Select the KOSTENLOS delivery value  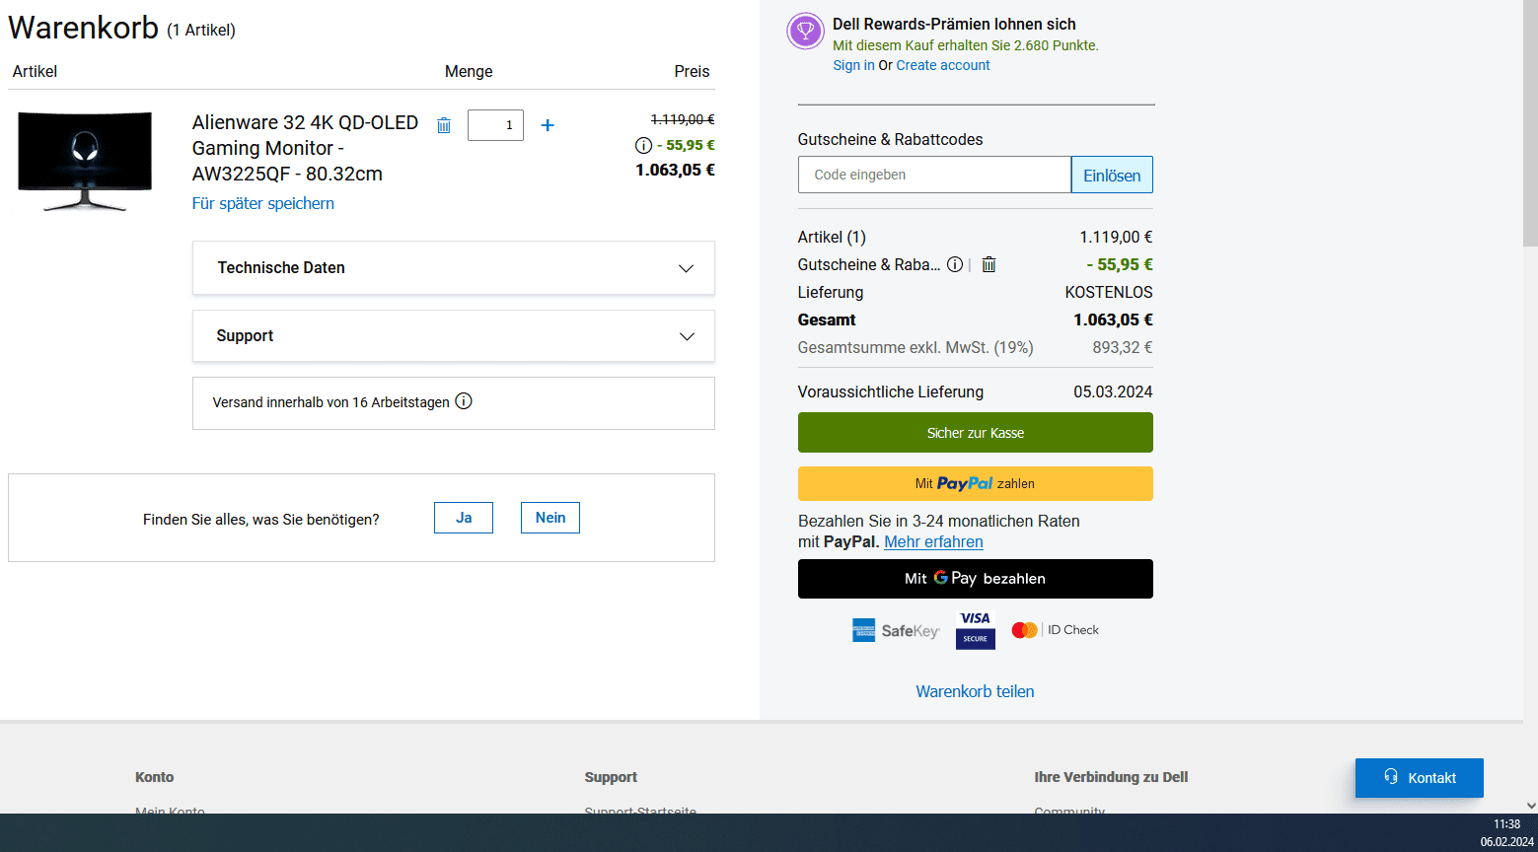click(1109, 292)
